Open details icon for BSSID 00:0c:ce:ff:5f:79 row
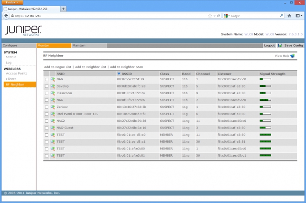 pyautogui.click(x=53, y=79)
